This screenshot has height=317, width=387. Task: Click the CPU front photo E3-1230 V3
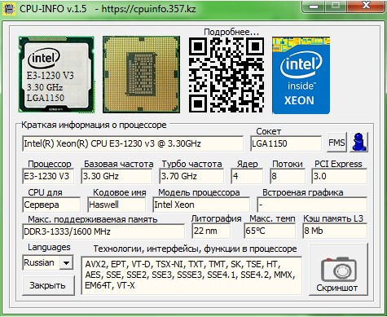pos(56,74)
